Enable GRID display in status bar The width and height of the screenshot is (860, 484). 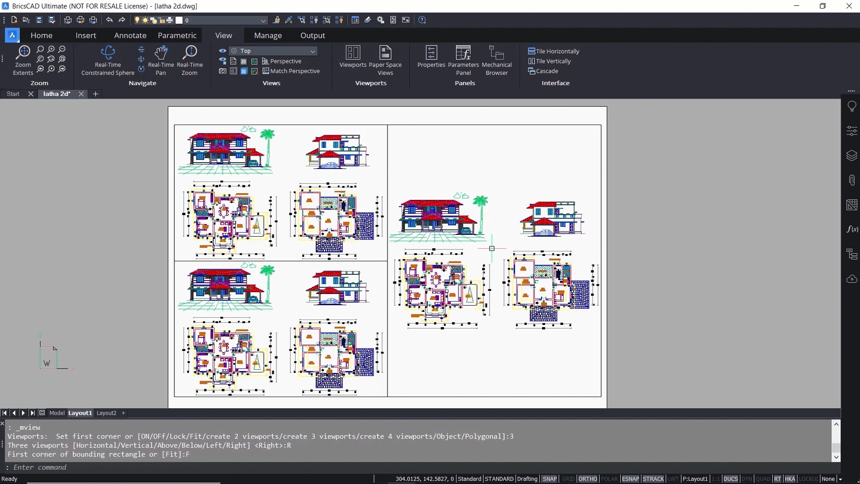[x=568, y=479]
